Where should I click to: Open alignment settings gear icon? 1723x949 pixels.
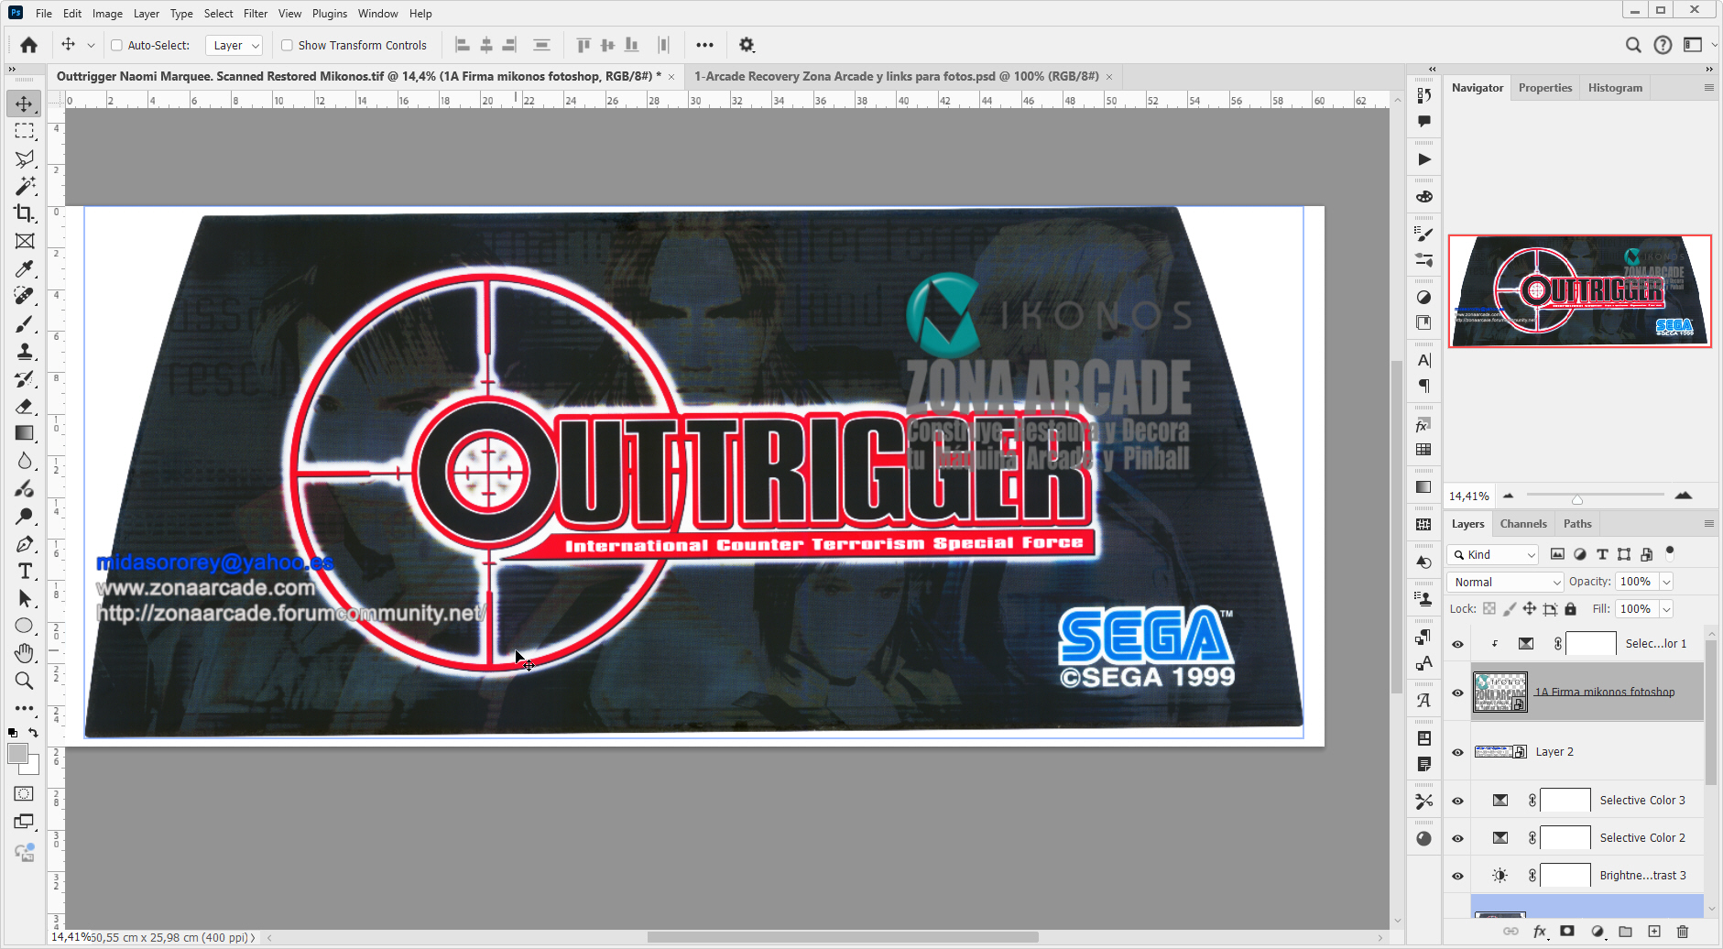[x=747, y=45]
